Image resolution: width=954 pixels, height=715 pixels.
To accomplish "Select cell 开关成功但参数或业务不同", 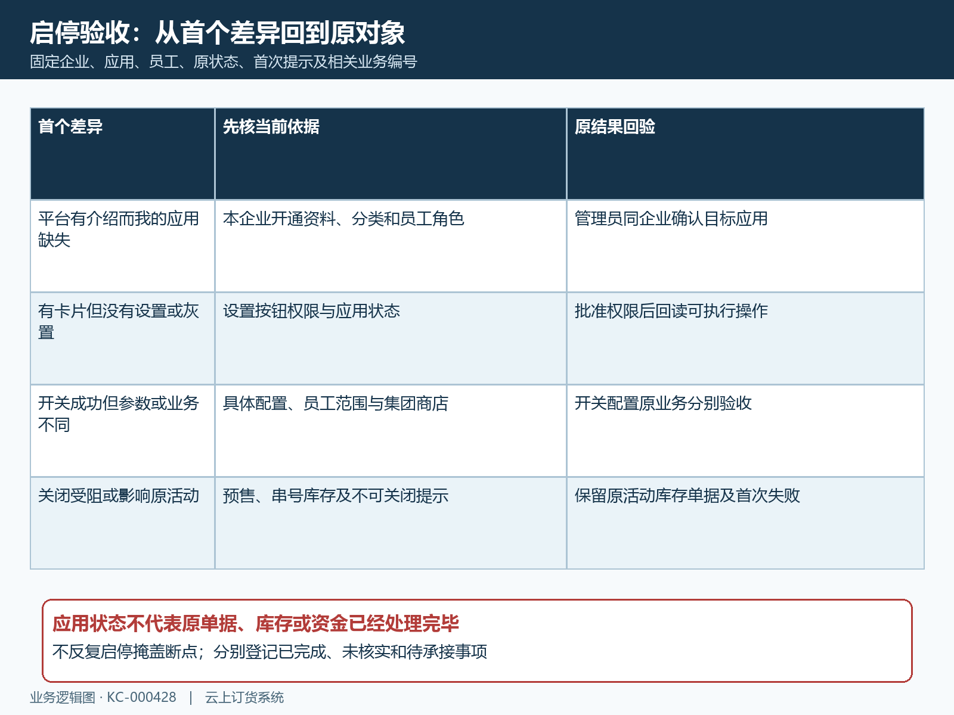I will (x=122, y=431).
